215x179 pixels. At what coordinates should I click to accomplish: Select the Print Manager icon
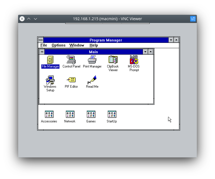tap(92, 60)
